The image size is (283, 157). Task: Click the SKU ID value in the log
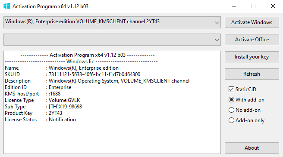point(94,74)
